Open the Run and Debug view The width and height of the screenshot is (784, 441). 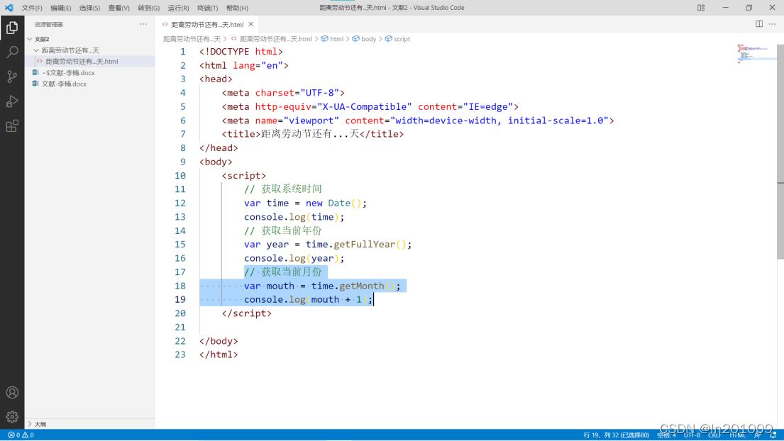click(x=12, y=101)
